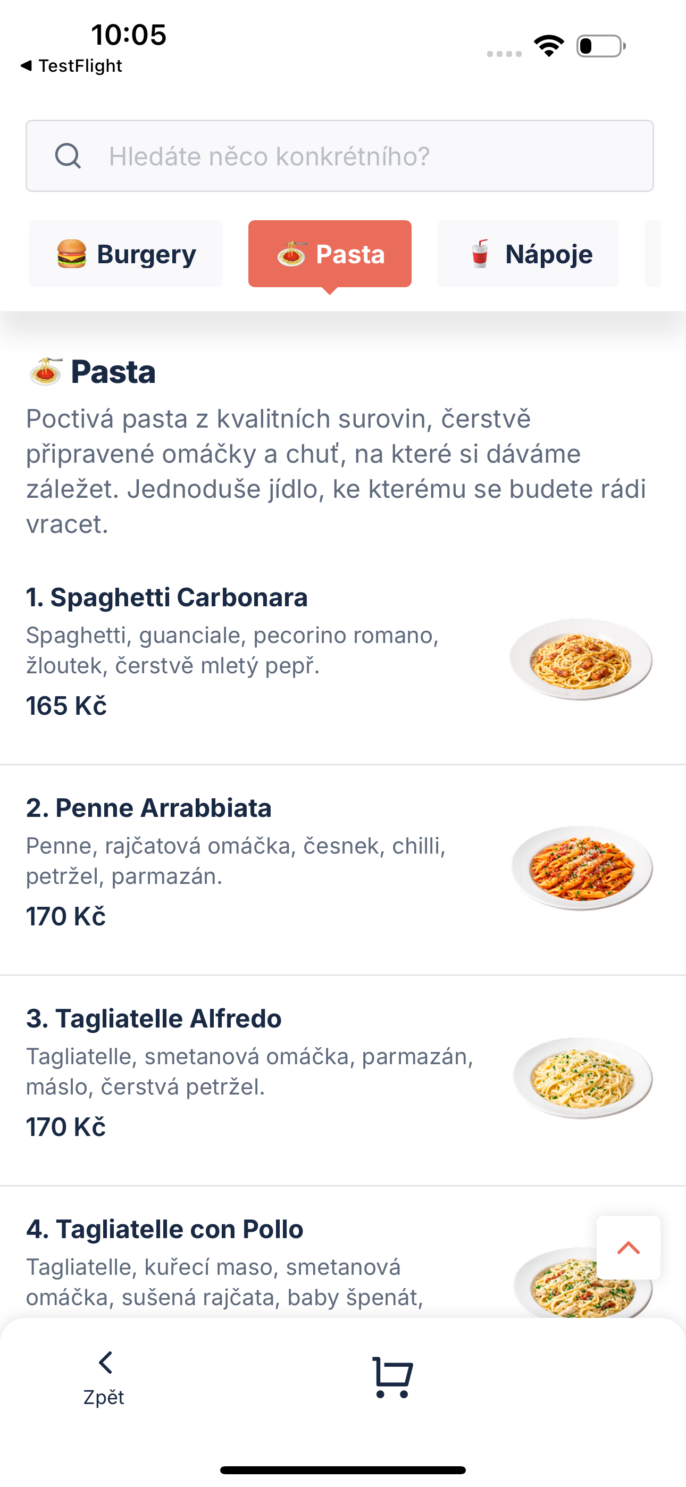Tap the Zpět label in bottom bar
Screen dimensions: 686x1487
[x=104, y=1398]
